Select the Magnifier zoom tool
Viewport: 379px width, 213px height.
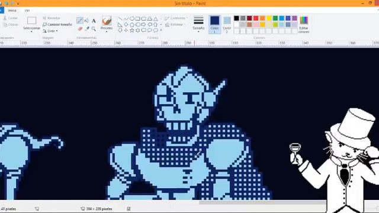[94, 29]
